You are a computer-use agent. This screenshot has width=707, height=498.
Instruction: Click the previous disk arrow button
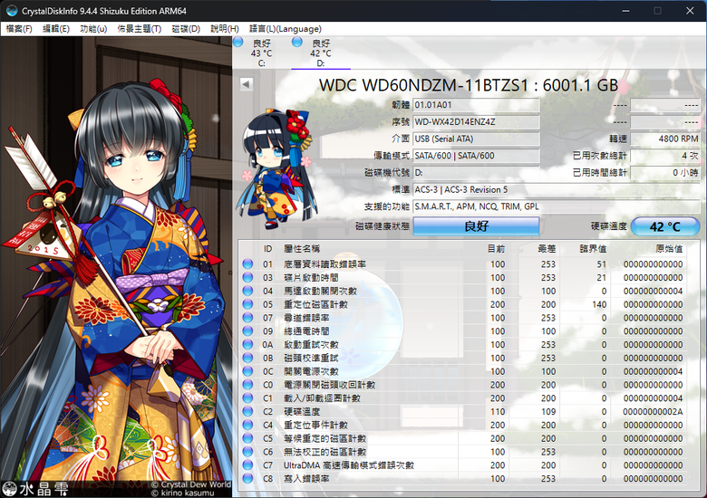point(247,83)
